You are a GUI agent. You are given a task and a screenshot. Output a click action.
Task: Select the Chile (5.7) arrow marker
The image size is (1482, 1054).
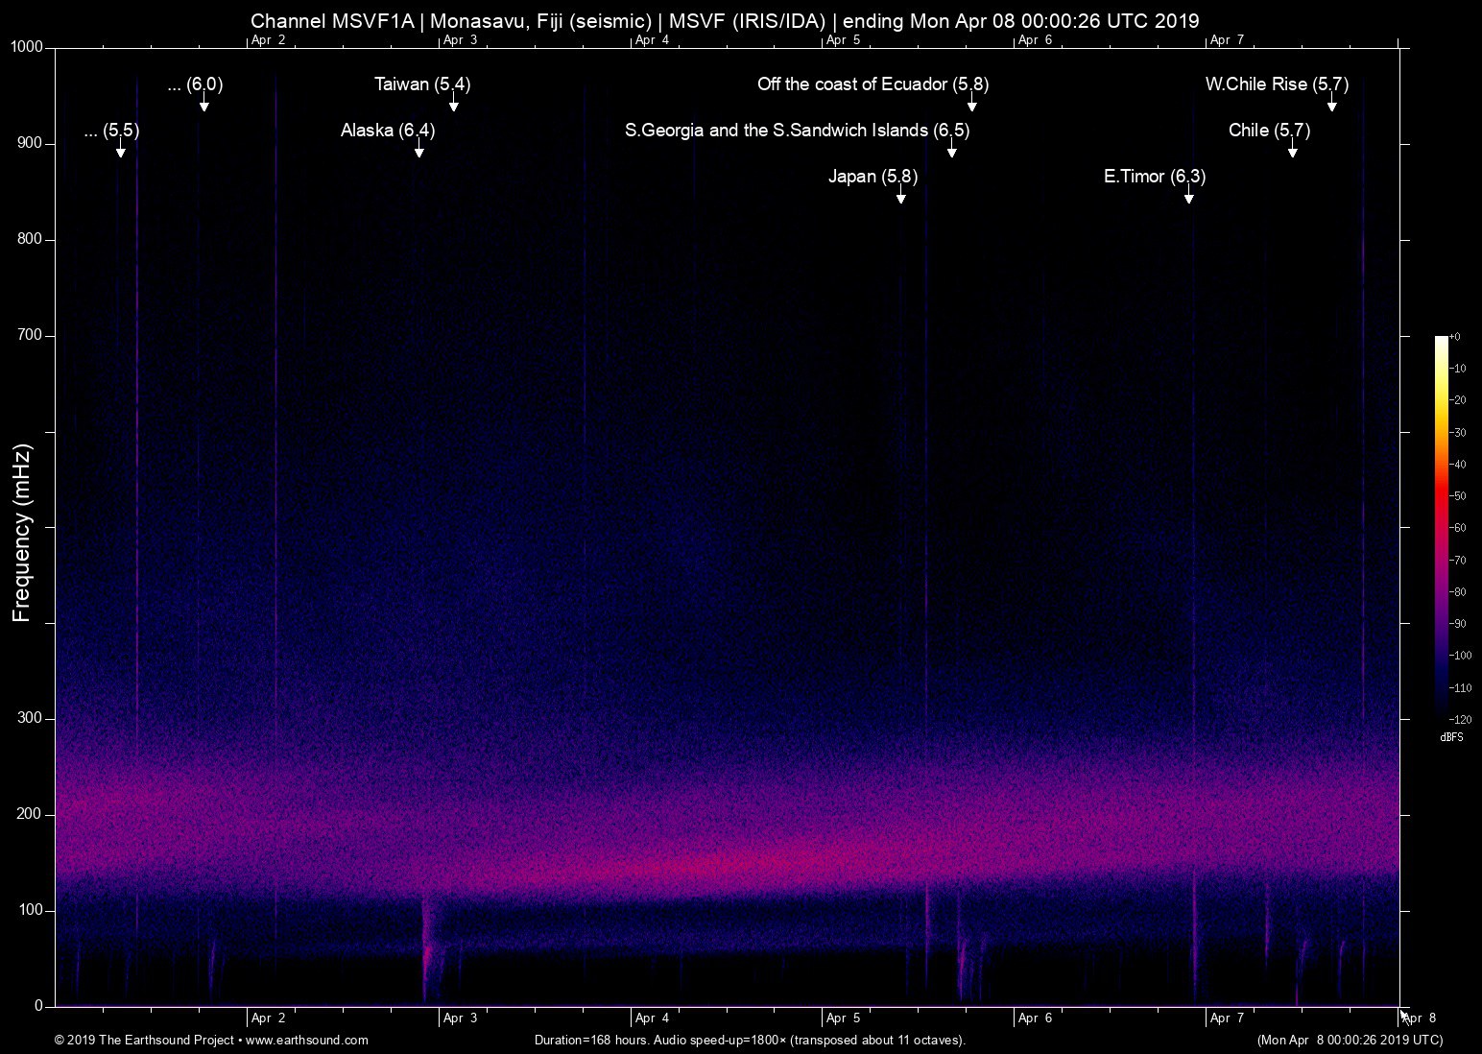pyautogui.click(x=1293, y=152)
